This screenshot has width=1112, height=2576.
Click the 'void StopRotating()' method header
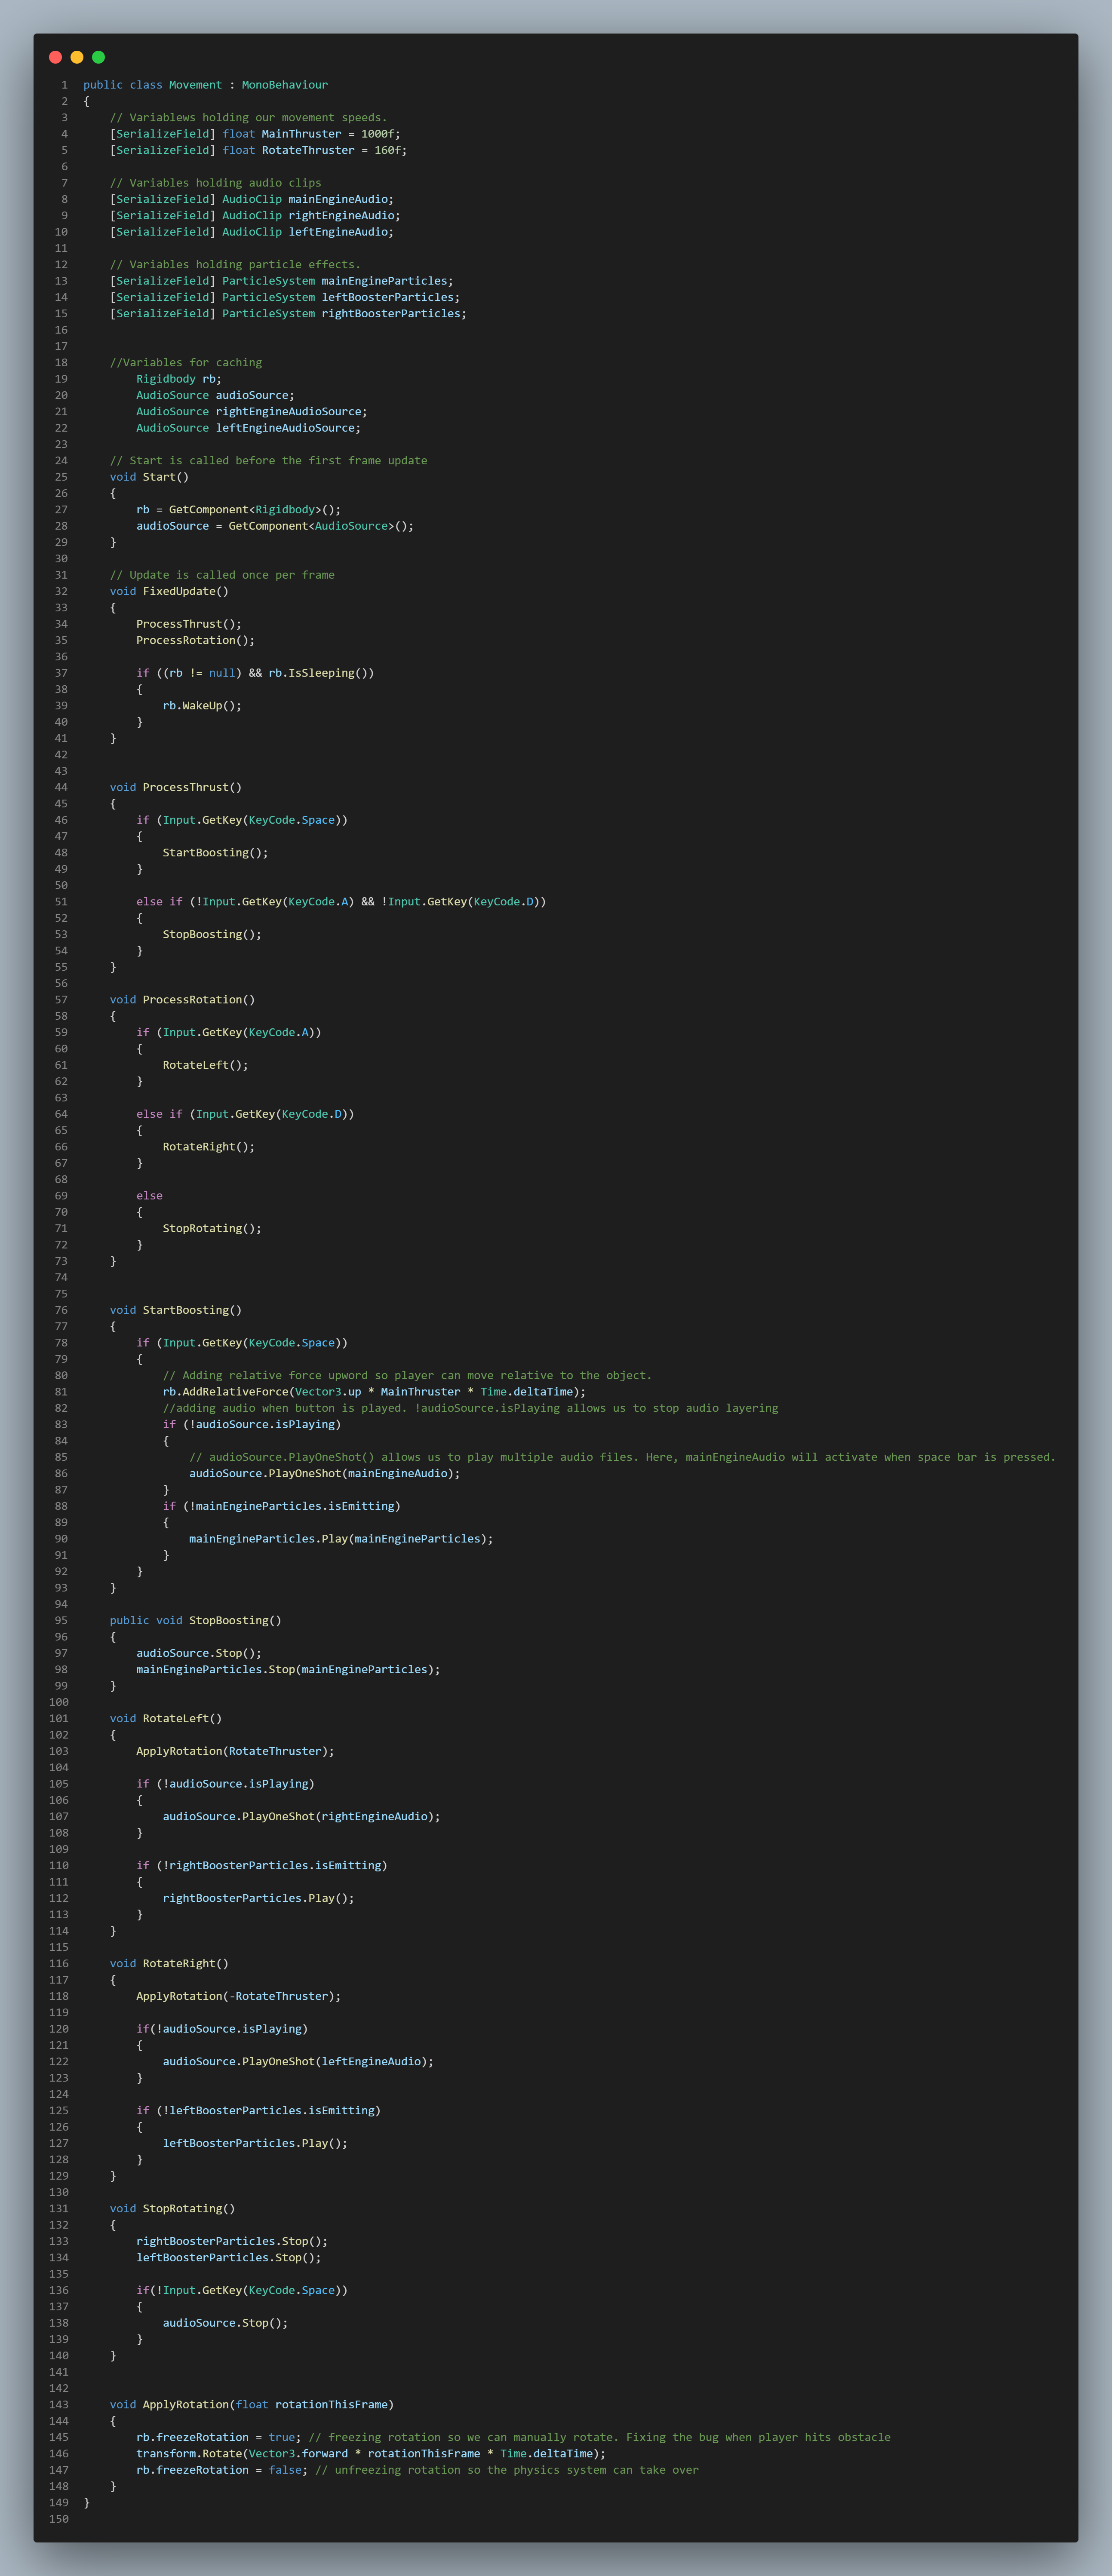[x=172, y=2209]
